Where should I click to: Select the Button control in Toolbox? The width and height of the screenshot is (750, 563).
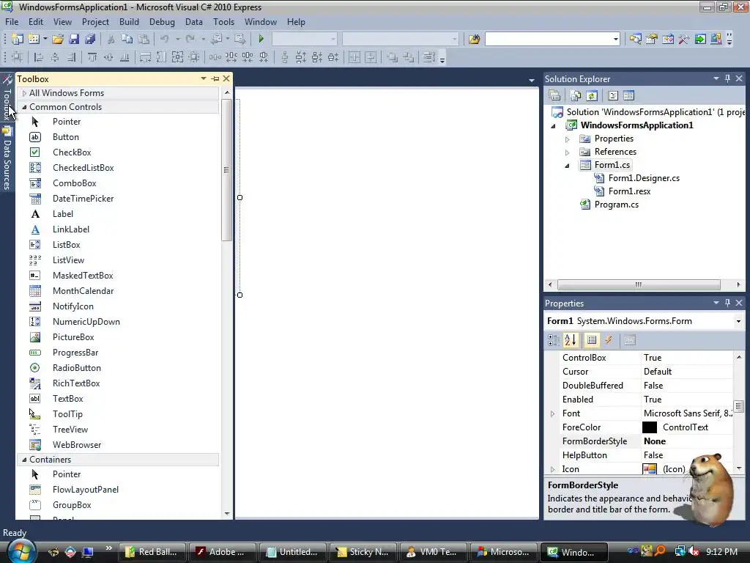[x=65, y=137]
